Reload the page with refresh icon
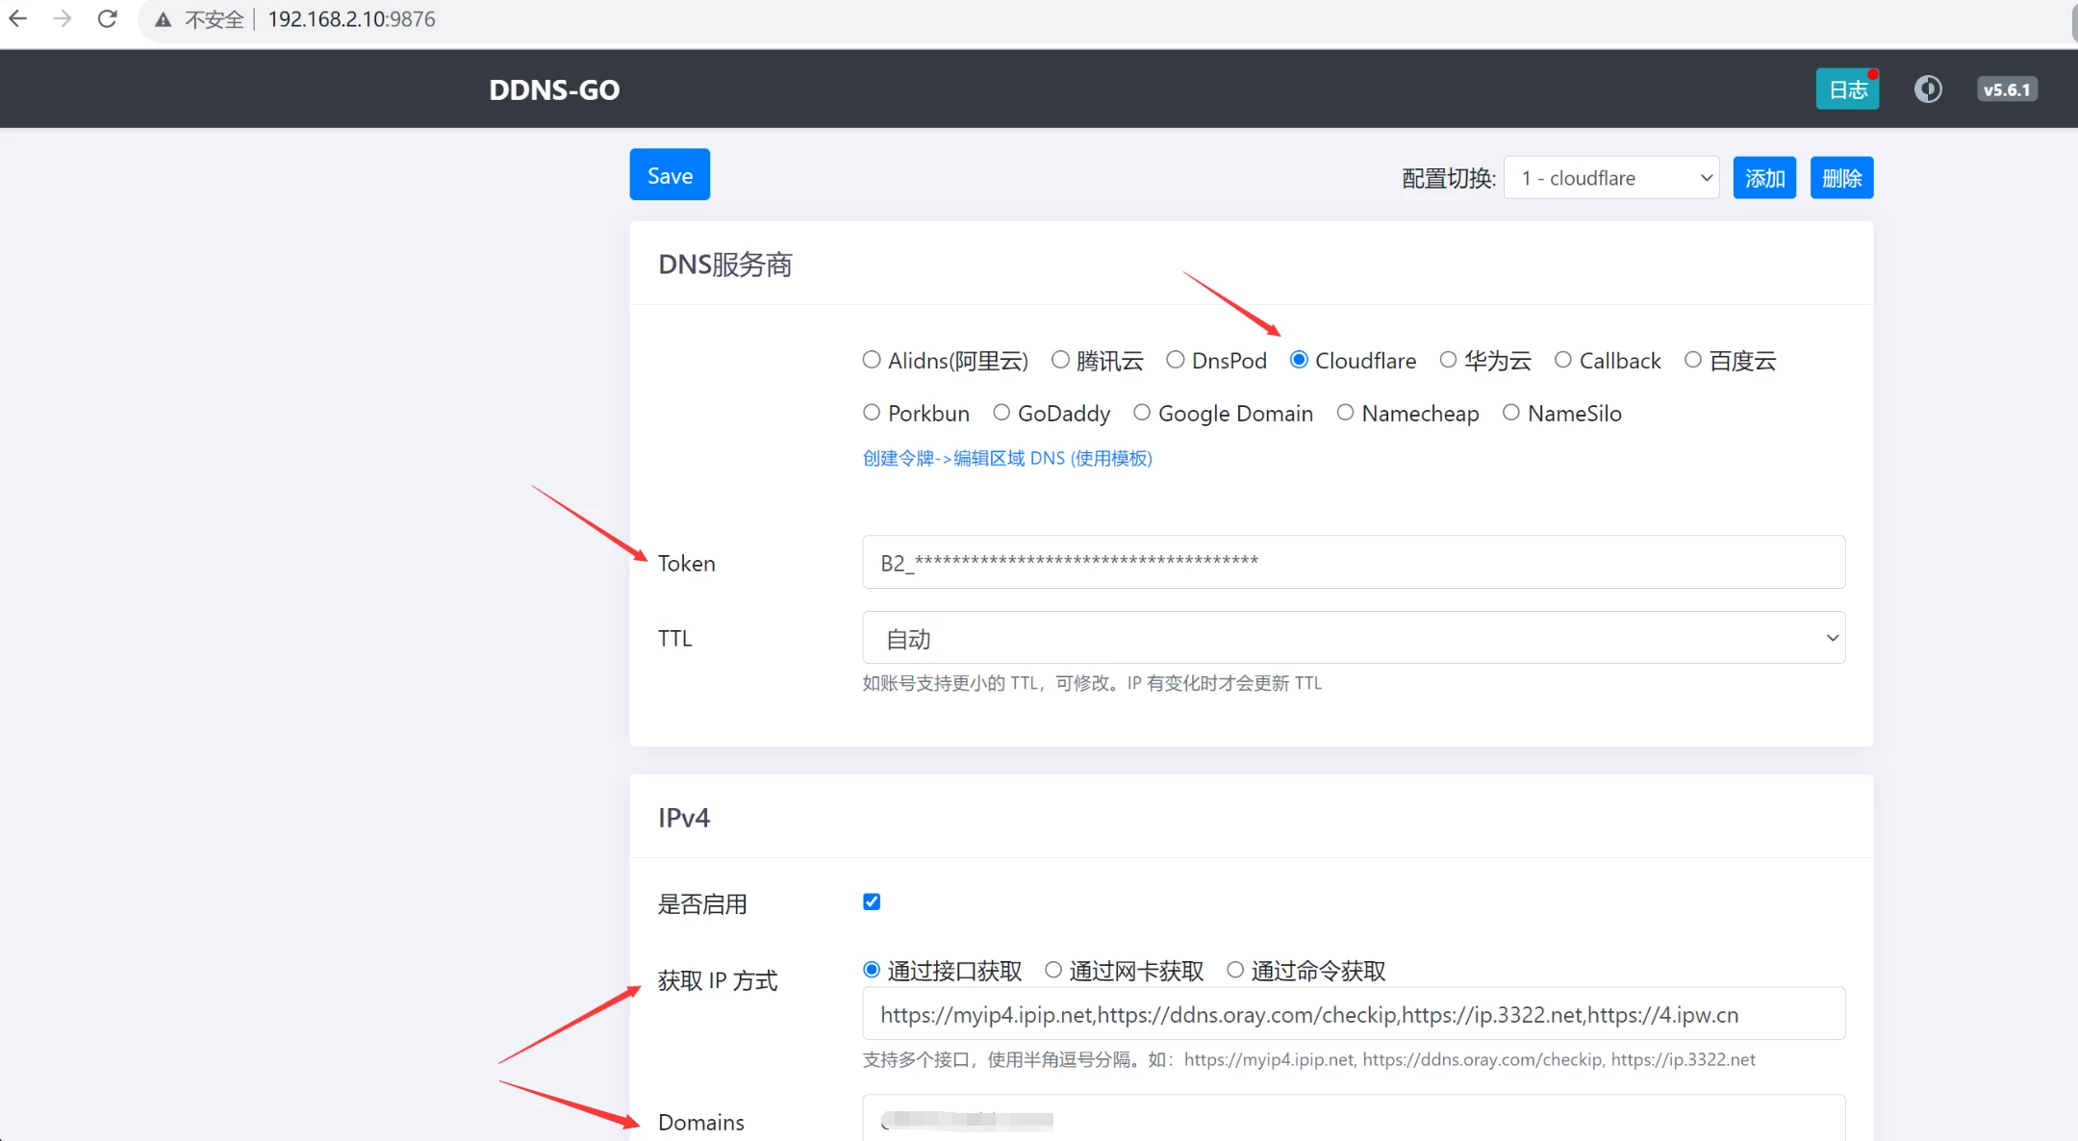 click(x=108, y=19)
